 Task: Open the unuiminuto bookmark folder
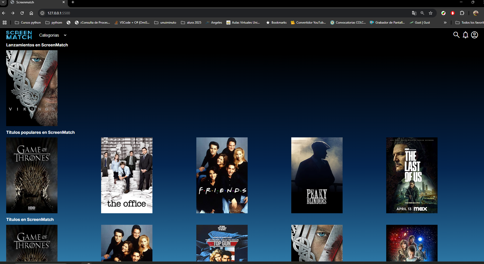tap(165, 23)
